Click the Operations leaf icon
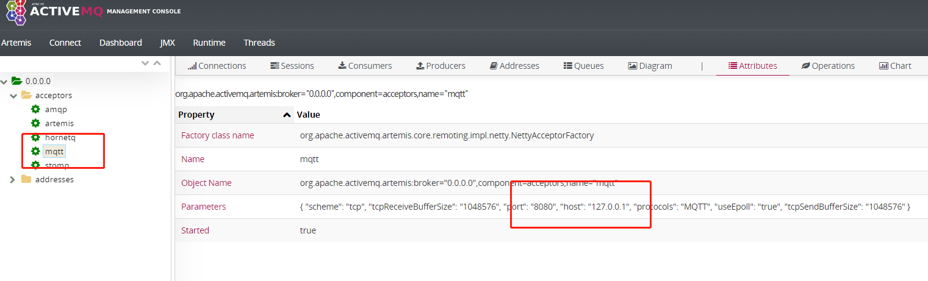This screenshot has height=281, width=928. coord(805,66)
